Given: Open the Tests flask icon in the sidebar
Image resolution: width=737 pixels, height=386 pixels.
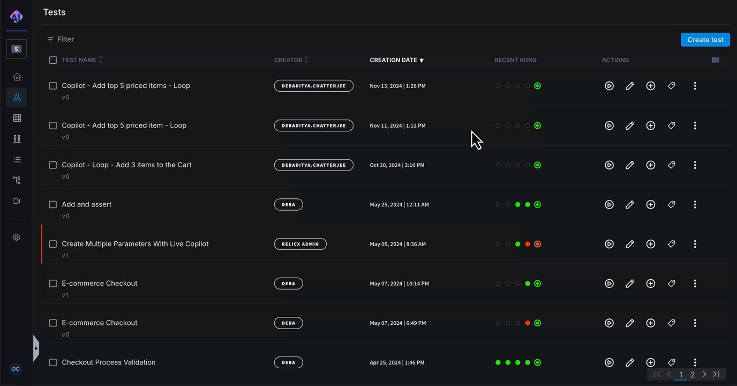Looking at the screenshot, I should pos(17,98).
